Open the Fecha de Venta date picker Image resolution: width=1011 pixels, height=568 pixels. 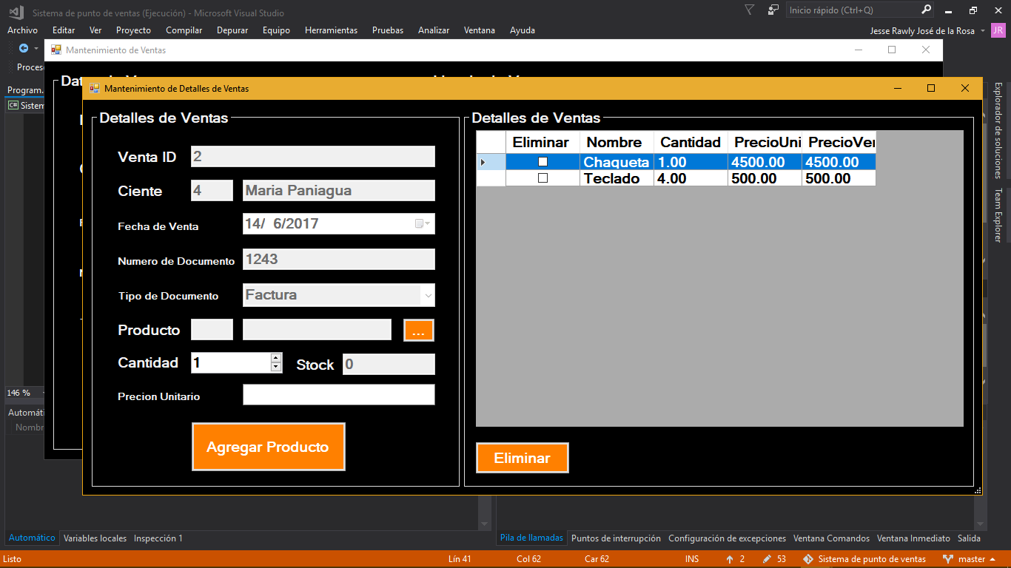click(423, 223)
